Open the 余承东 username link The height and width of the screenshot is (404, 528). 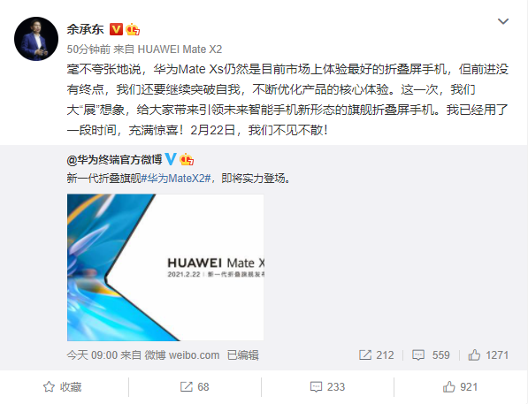[85, 30]
